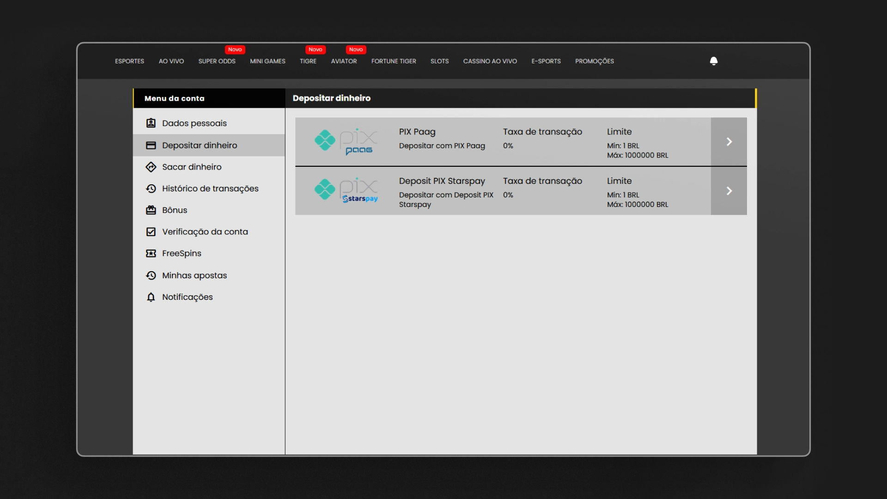Select the Tigre menu item

click(308, 61)
